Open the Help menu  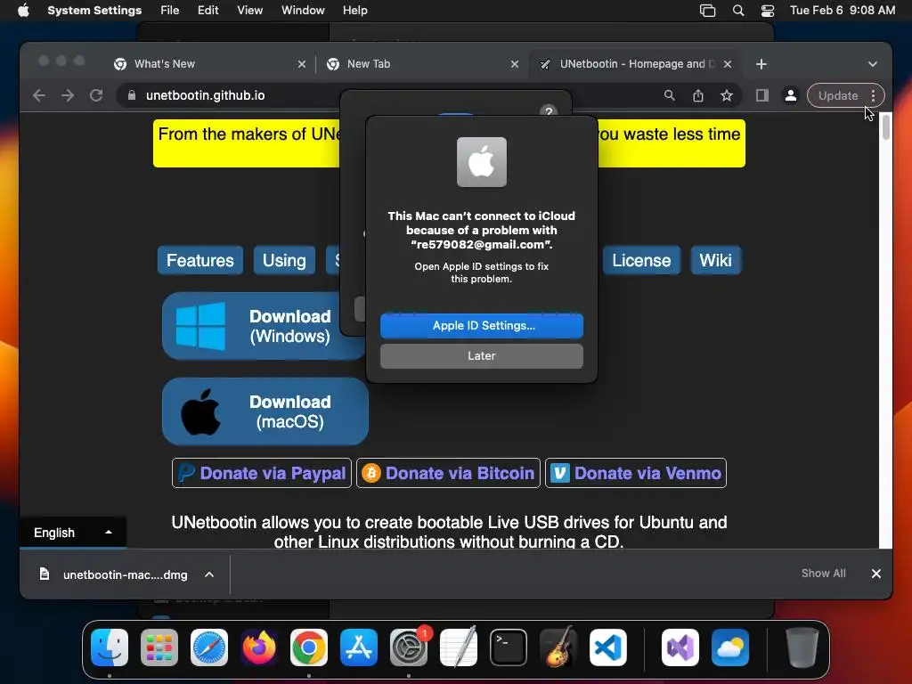click(x=354, y=11)
